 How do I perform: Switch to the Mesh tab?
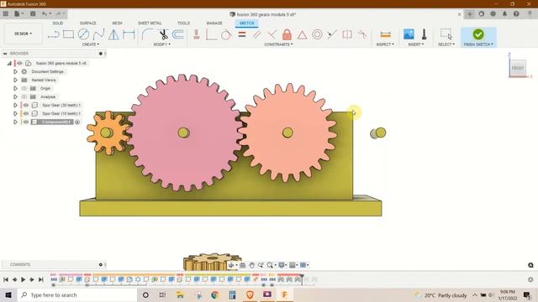tap(117, 23)
